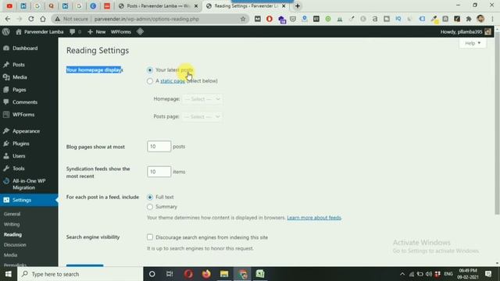Image resolution: width=500 pixels, height=281 pixels.
Task: Open the WordPress logo menu
Action: tap(5, 31)
